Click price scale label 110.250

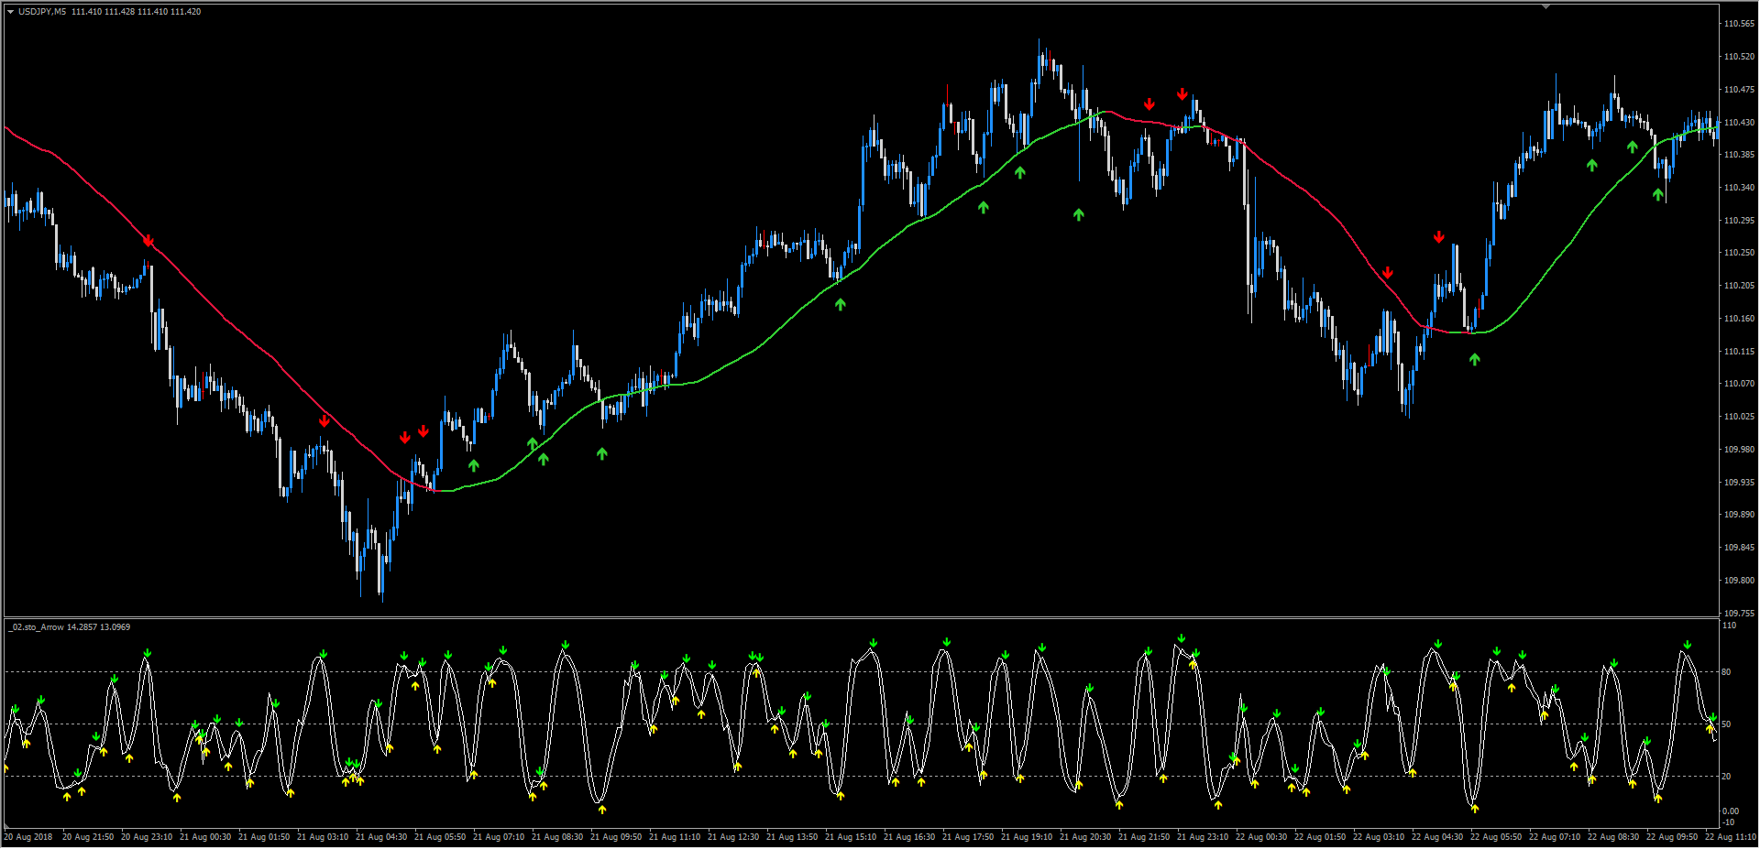(1739, 253)
